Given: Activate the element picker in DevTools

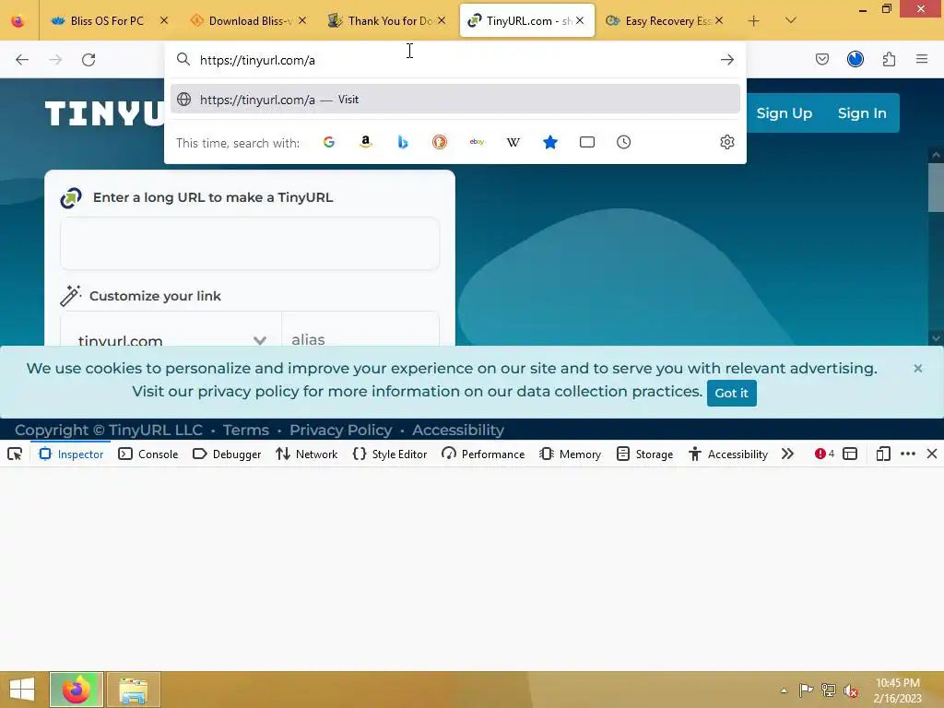Looking at the screenshot, I should tap(15, 454).
